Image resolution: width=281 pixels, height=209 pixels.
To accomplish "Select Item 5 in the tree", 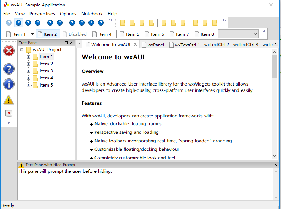I will pos(46,85).
